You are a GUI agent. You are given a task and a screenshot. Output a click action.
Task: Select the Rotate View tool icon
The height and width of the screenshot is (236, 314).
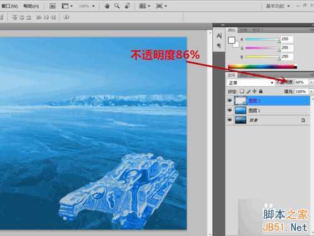[127, 6]
